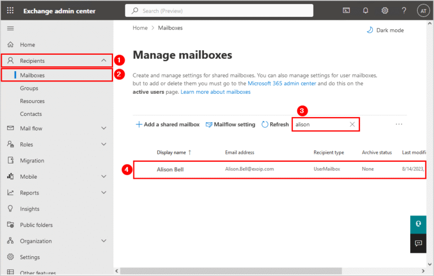The image size is (434, 276).
Task: Open Cloud Shell from the header
Action: tap(346, 11)
